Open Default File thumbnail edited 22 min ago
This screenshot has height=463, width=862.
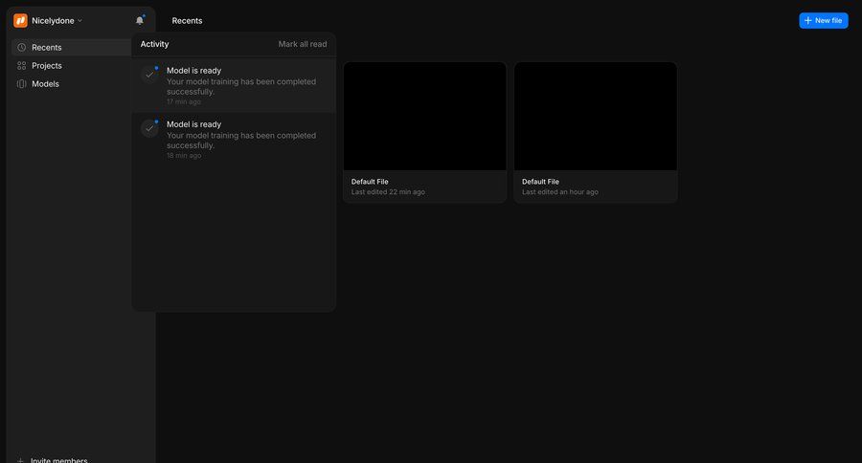(x=425, y=116)
